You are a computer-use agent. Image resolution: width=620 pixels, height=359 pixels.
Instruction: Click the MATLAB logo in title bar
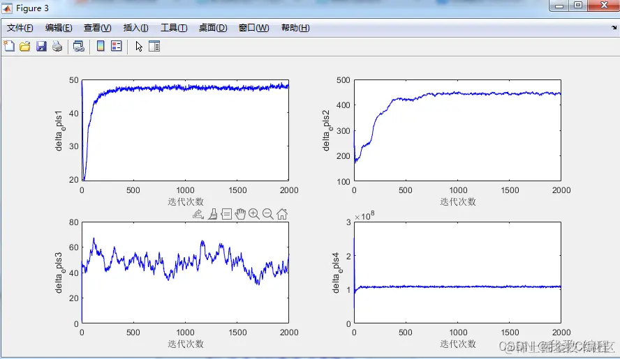click(x=7, y=8)
